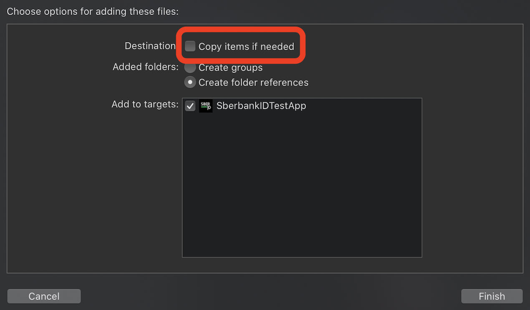
Task: Click the Create groups label text
Action: tap(230, 67)
